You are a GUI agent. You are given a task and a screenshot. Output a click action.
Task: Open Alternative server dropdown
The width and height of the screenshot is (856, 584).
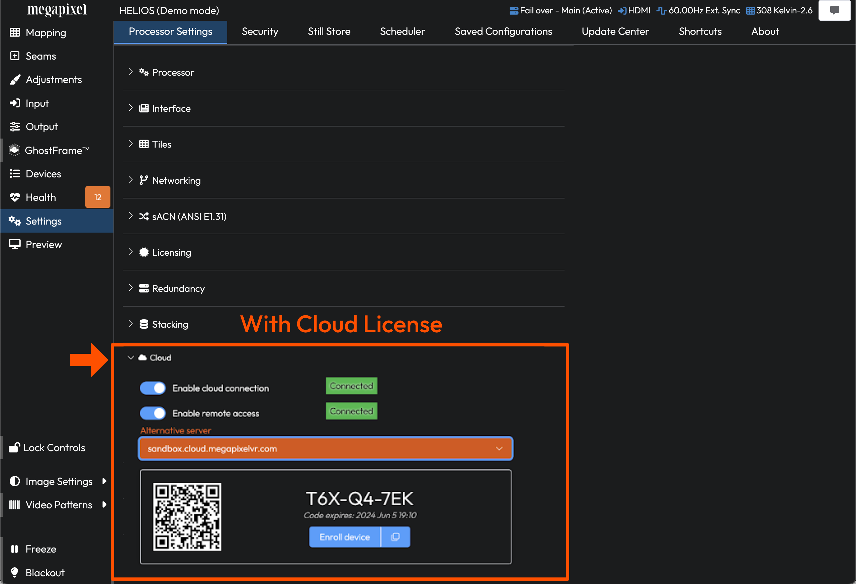tap(326, 448)
